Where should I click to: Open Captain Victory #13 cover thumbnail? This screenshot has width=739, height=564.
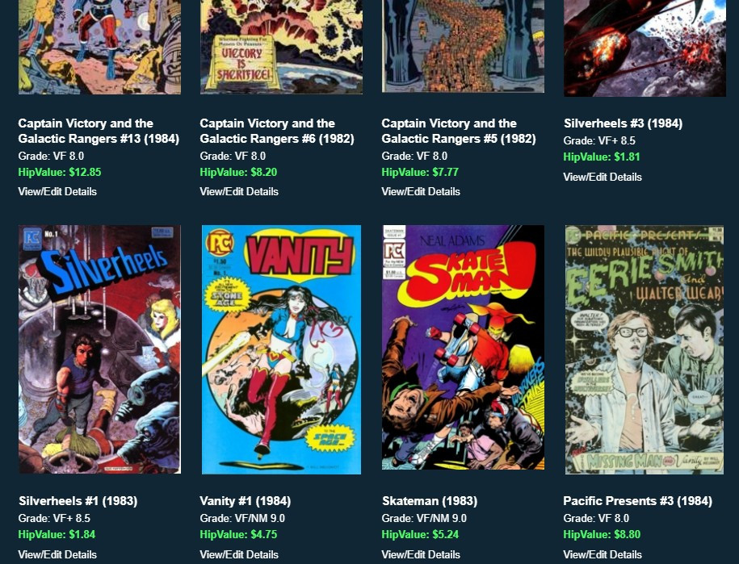99,47
